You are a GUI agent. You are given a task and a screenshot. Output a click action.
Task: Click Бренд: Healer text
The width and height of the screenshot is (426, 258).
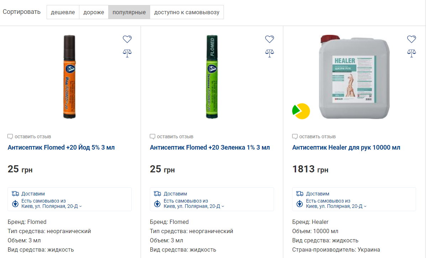pos(310,222)
